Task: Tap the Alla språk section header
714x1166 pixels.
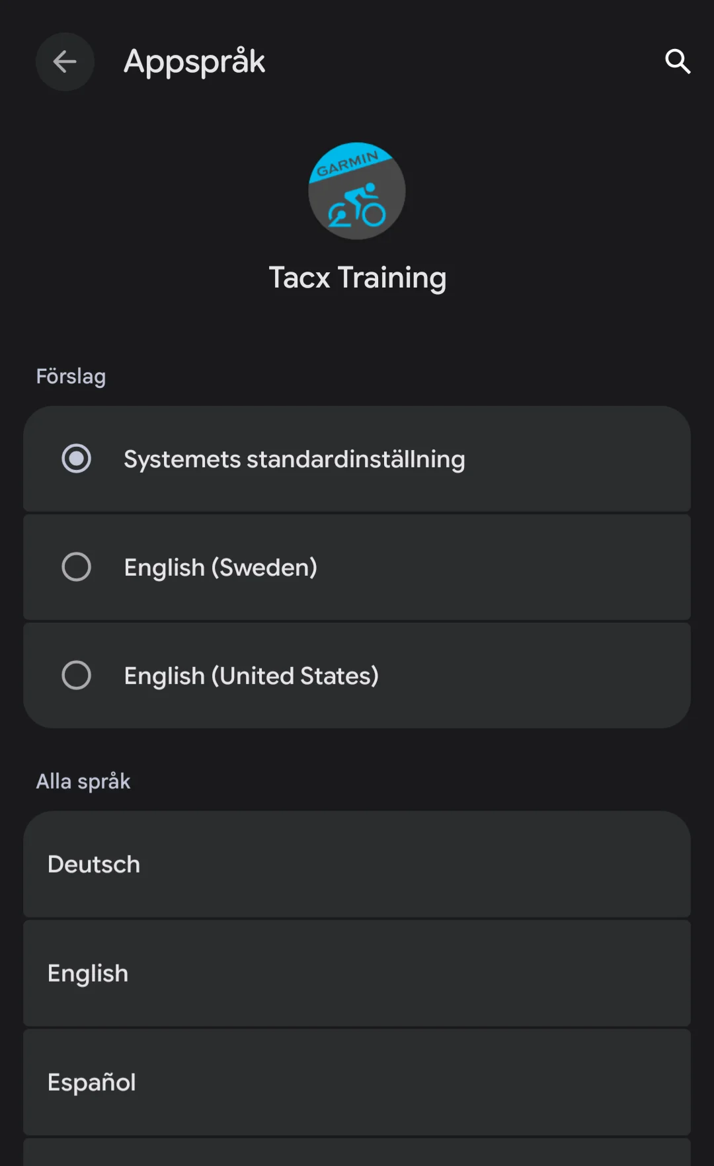Action: [83, 781]
